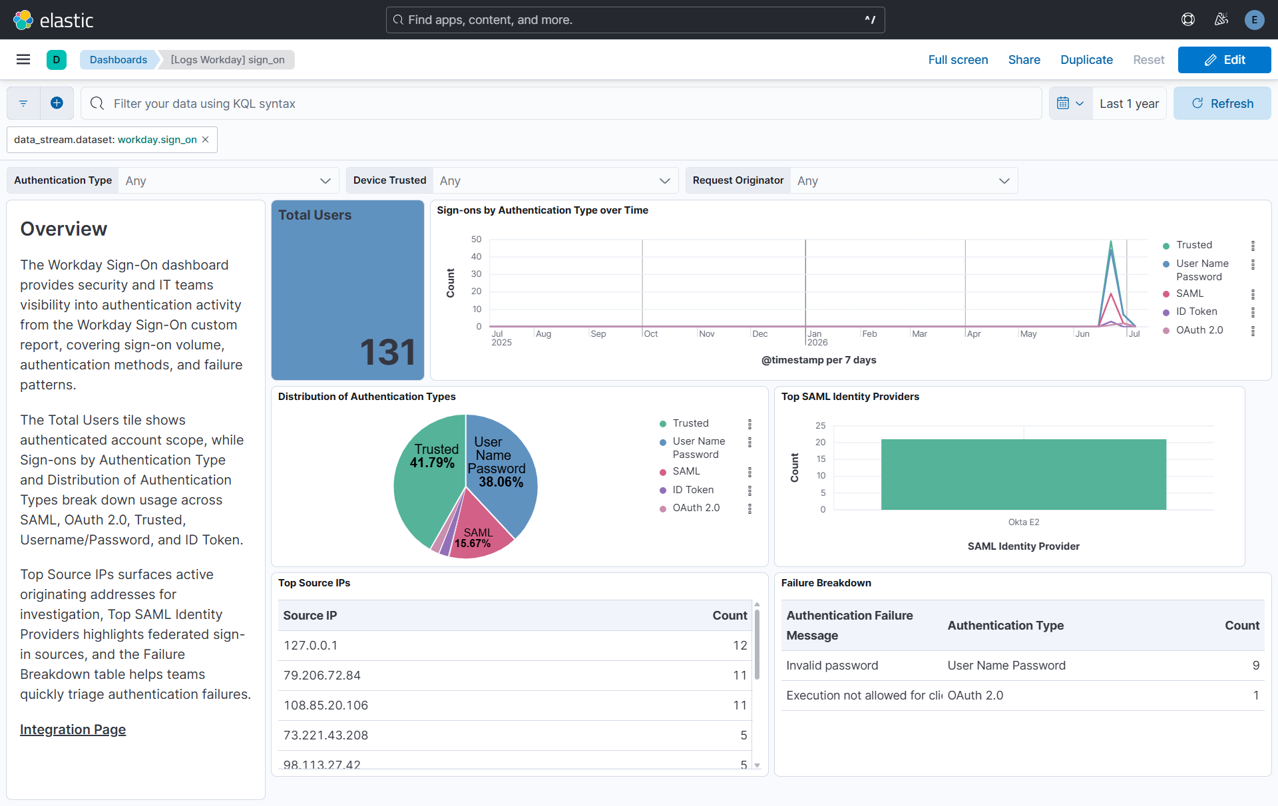The width and height of the screenshot is (1278, 806).
Task: Select the [Logs Workday] sign_on breadcrumb
Action: [228, 60]
